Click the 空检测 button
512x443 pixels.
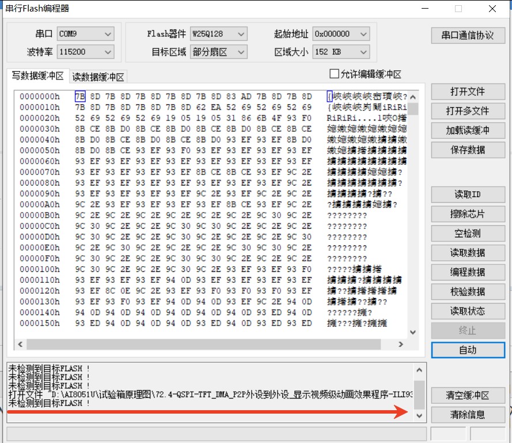point(468,233)
